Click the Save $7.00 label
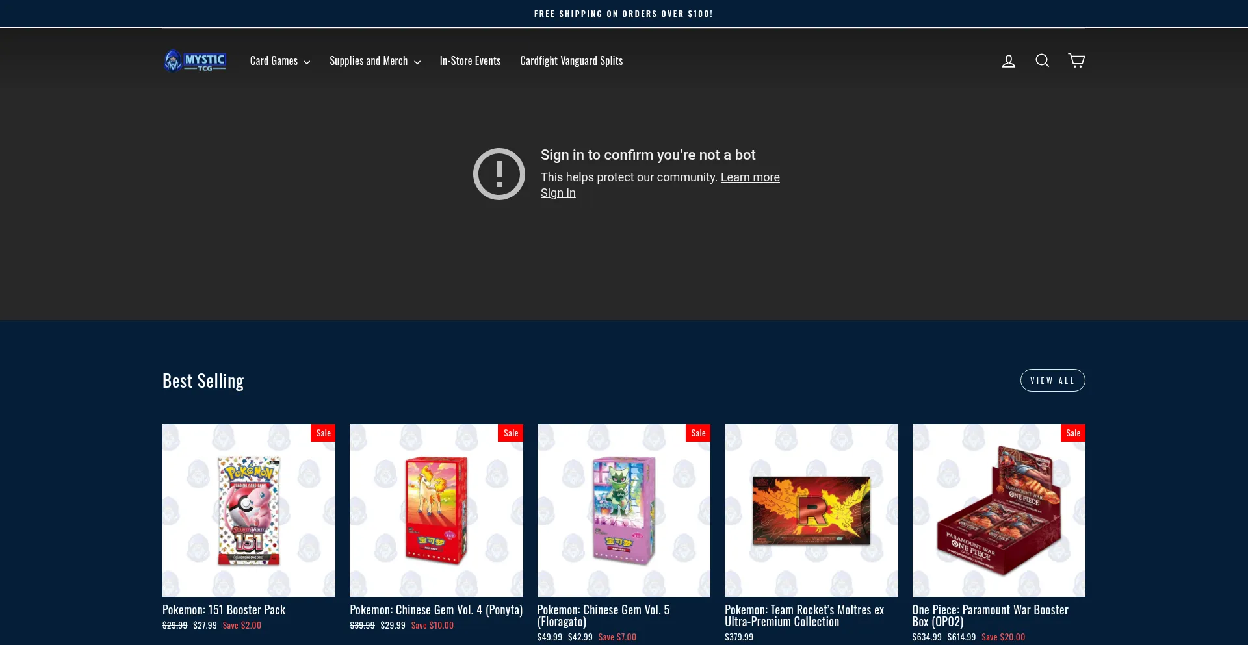Viewport: 1248px width, 645px height. 617,637
